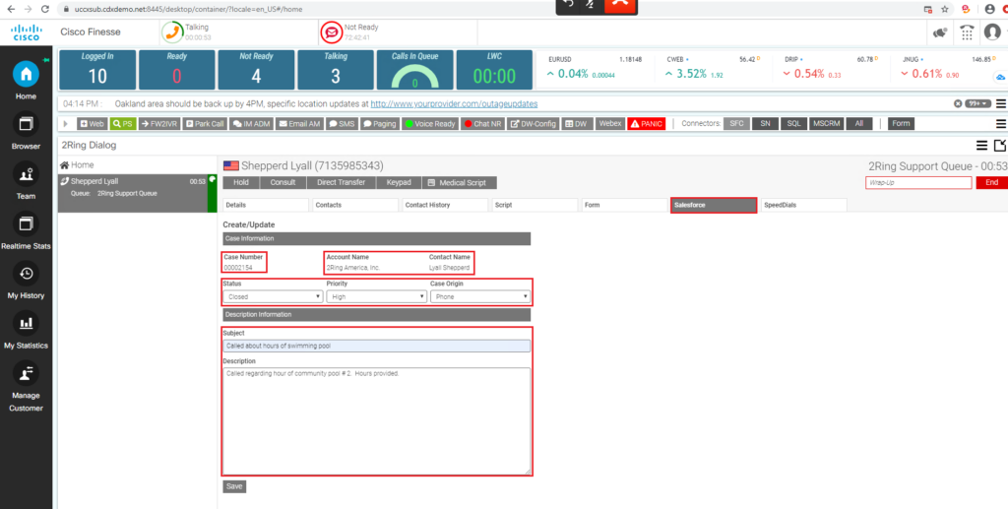Open the Medical Script button
Screen dimensions: 1008x509
click(x=460, y=182)
